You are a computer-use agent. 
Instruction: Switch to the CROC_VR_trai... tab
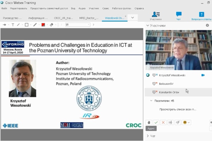point(64,18)
